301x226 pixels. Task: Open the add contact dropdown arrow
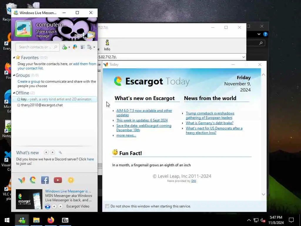coord(69,47)
